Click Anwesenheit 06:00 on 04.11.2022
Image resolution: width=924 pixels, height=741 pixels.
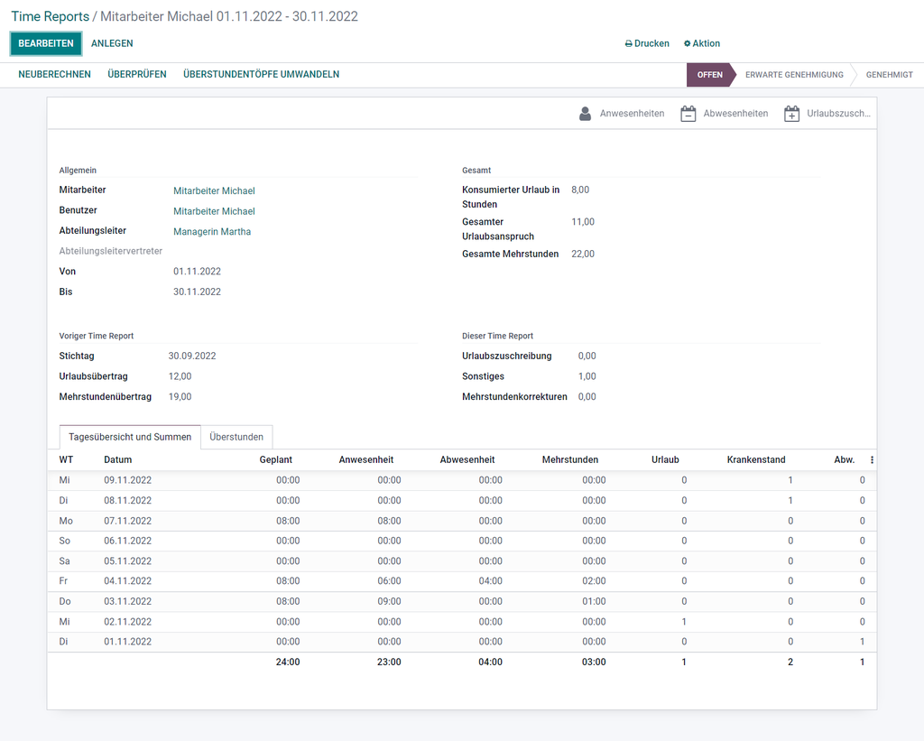[389, 581]
